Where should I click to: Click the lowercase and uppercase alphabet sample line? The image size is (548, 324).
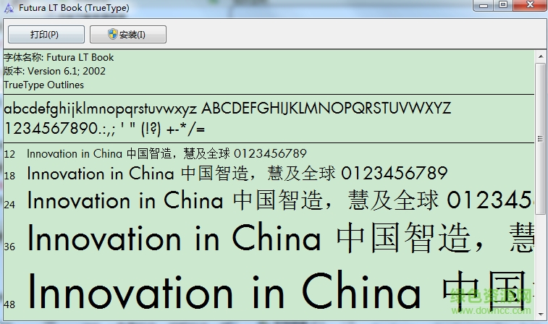pos(227,108)
